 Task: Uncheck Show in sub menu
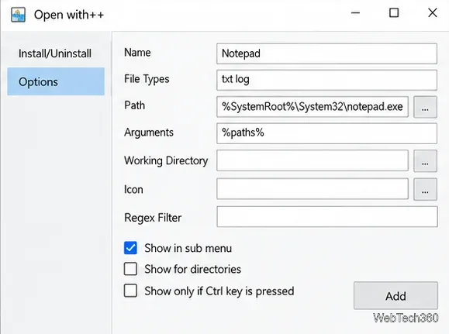pyautogui.click(x=130, y=248)
